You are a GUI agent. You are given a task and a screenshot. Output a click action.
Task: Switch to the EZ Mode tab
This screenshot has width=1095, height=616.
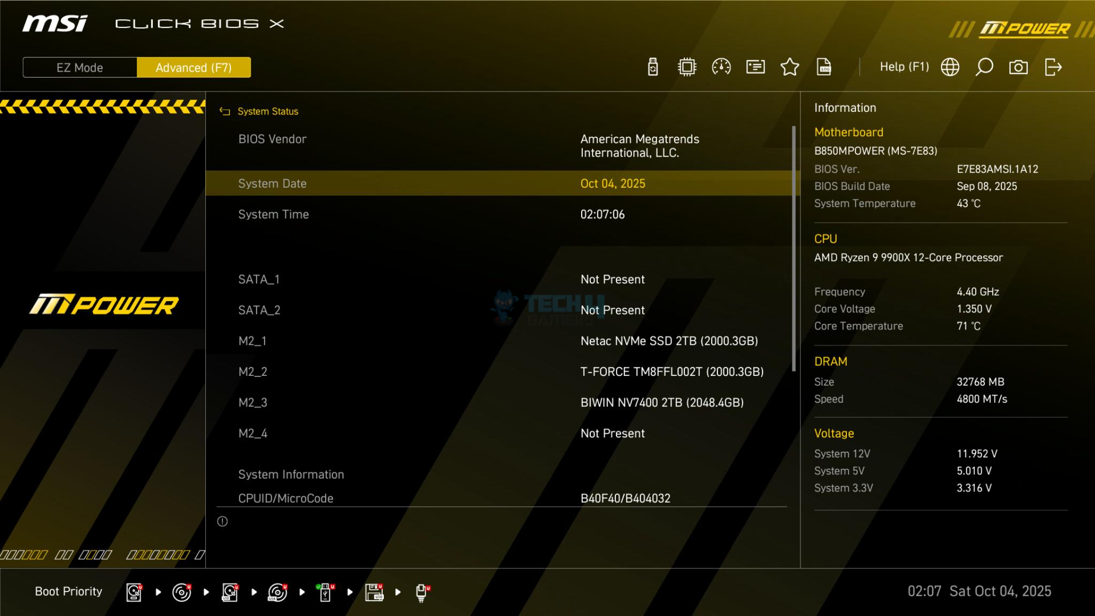click(80, 68)
